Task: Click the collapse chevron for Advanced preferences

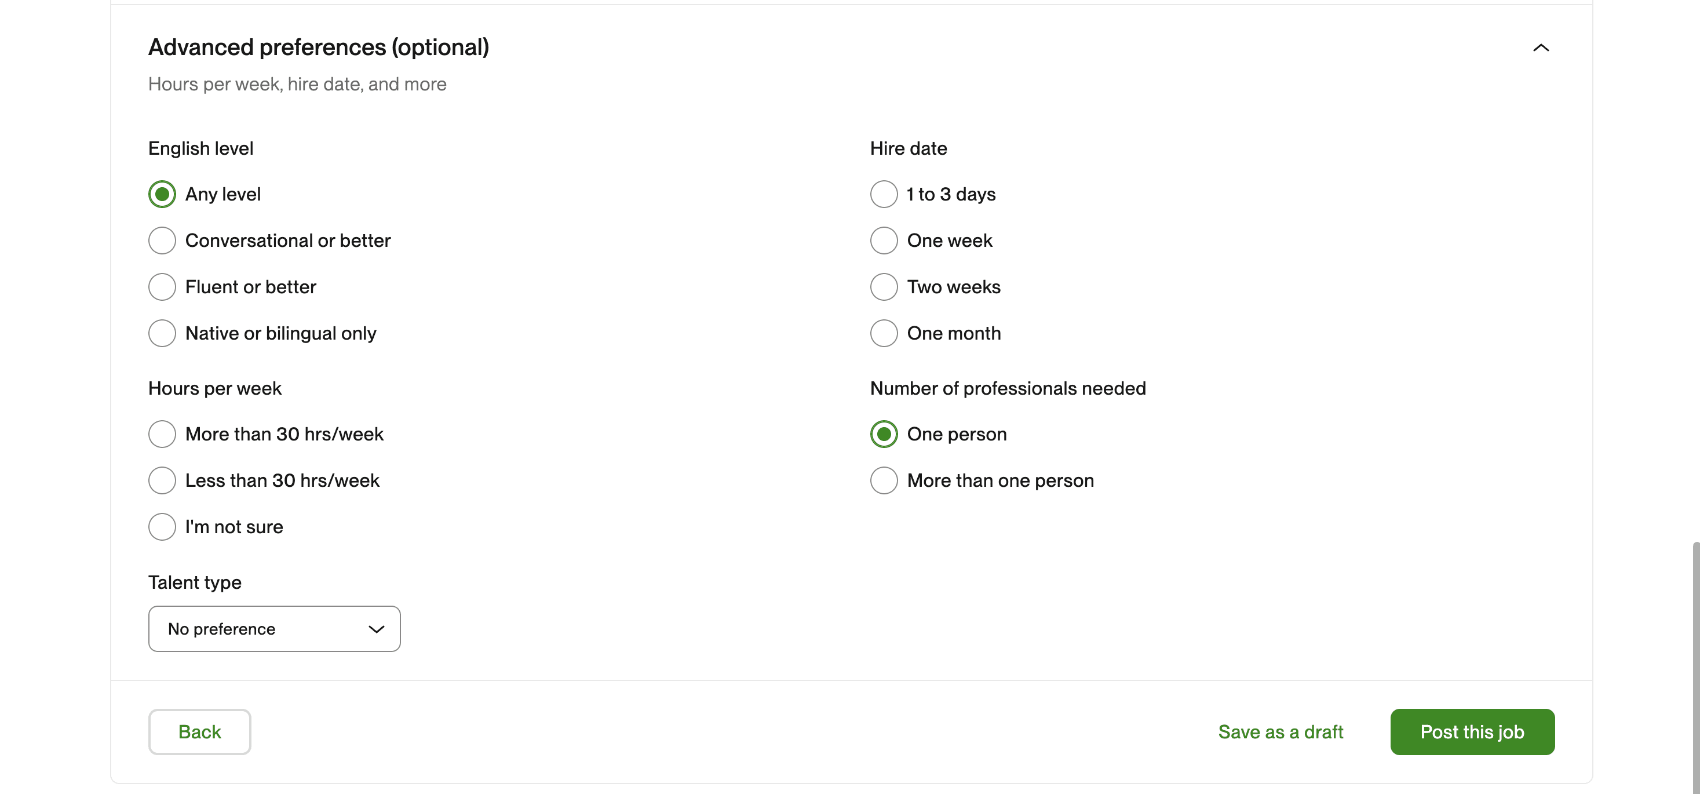Action: coord(1540,46)
